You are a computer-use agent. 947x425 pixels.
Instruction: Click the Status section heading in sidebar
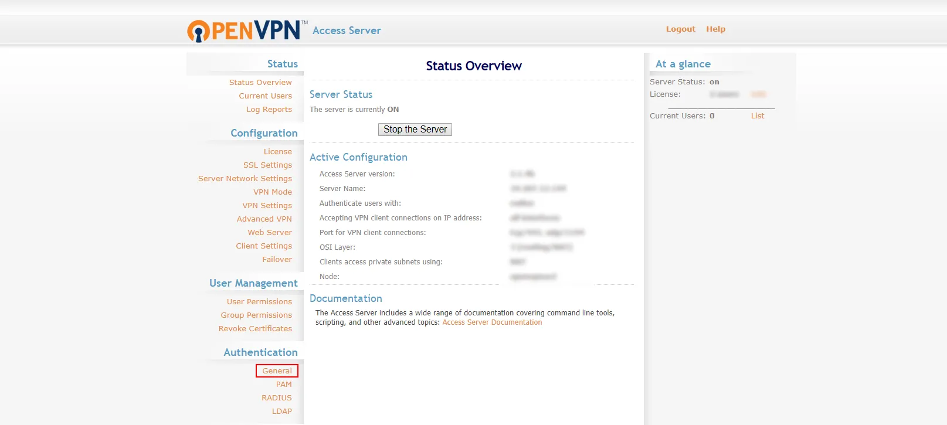pos(283,64)
